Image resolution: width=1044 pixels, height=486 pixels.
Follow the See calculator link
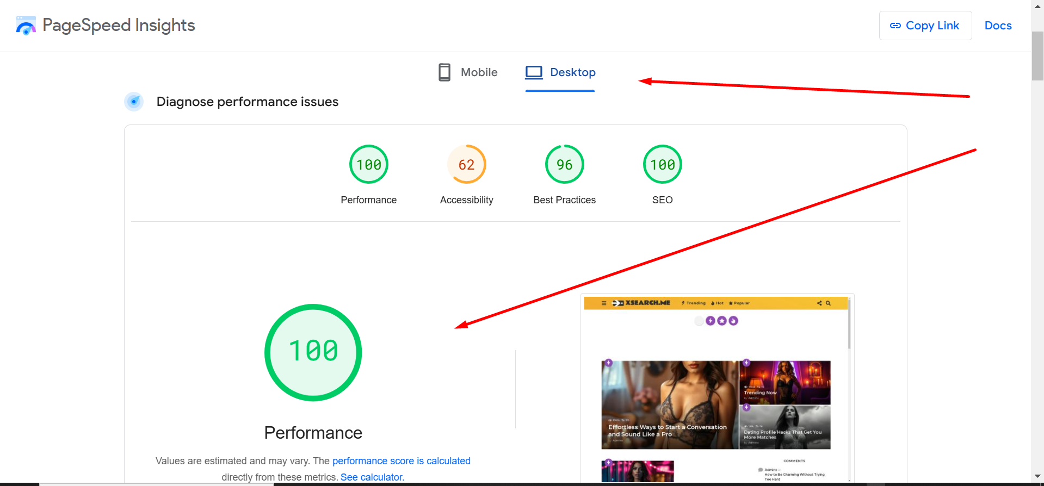pyautogui.click(x=372, y=477)
